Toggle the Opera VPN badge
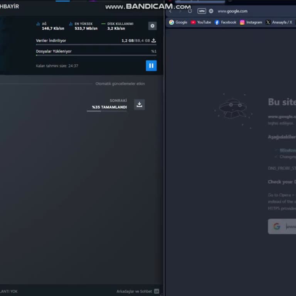 tap(202, 11)
